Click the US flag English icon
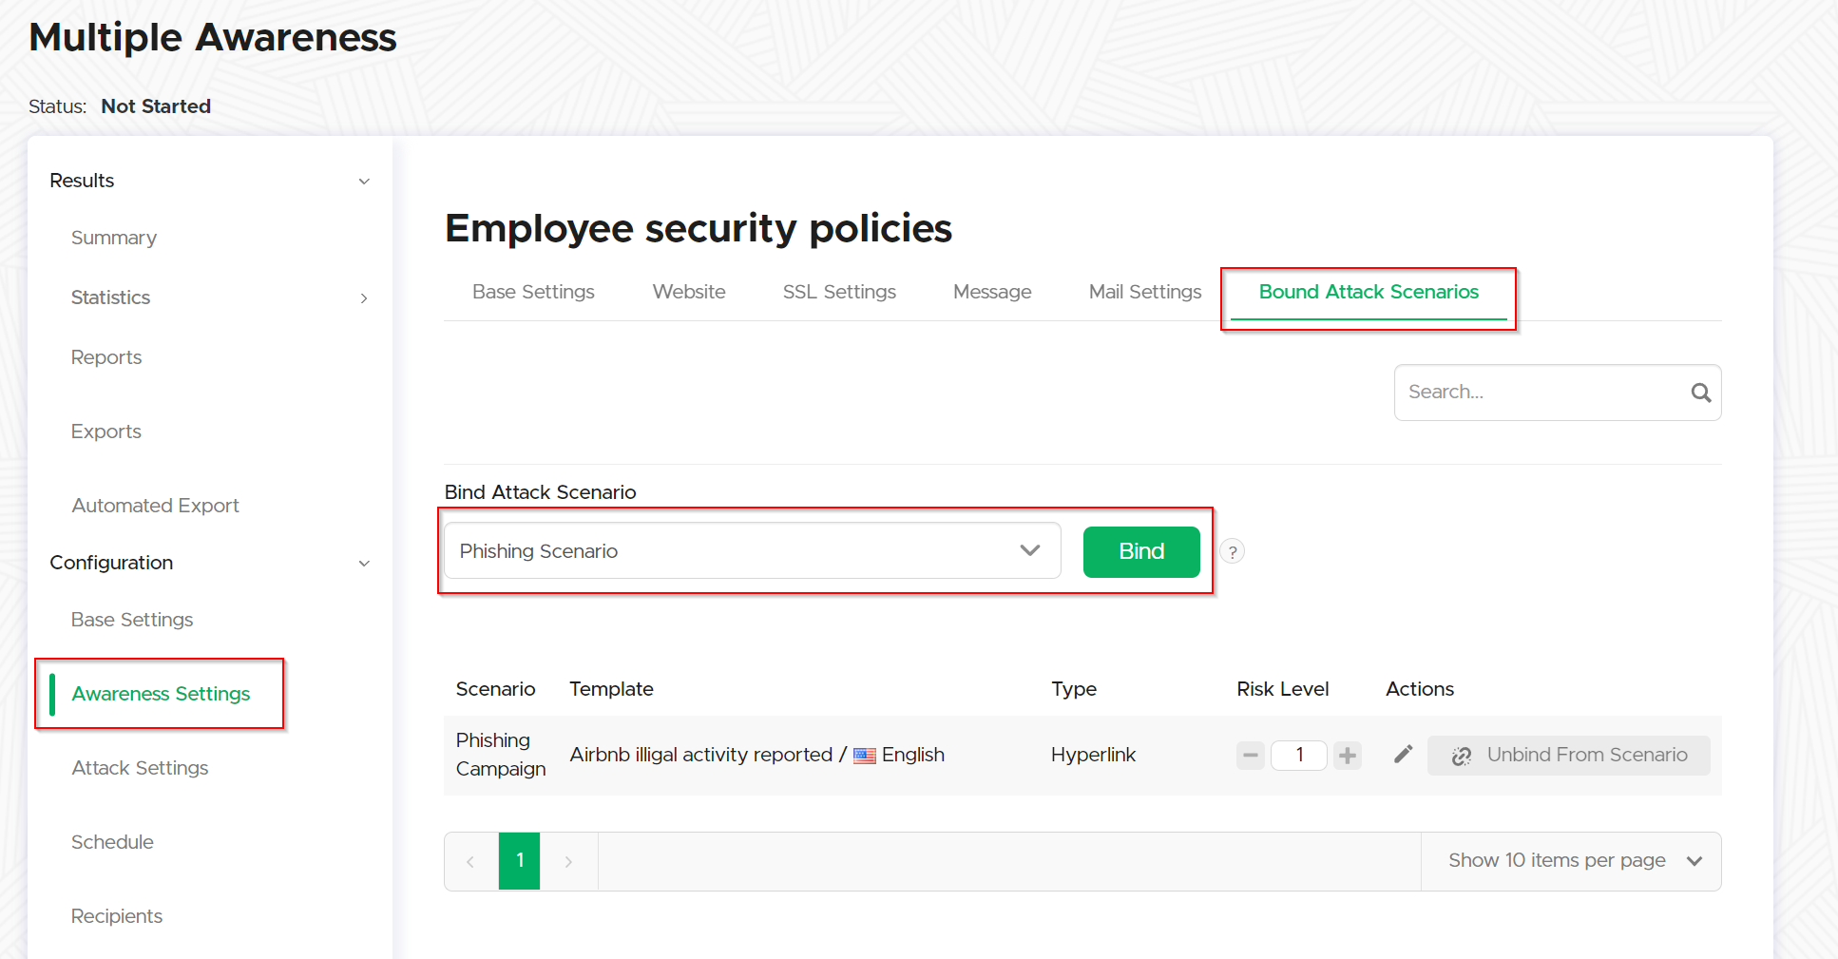The image size is (1838, 959). (x=865, y=757)
